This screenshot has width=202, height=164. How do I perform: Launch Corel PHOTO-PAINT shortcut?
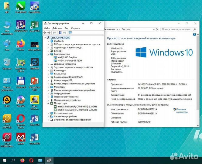(7, 140)
